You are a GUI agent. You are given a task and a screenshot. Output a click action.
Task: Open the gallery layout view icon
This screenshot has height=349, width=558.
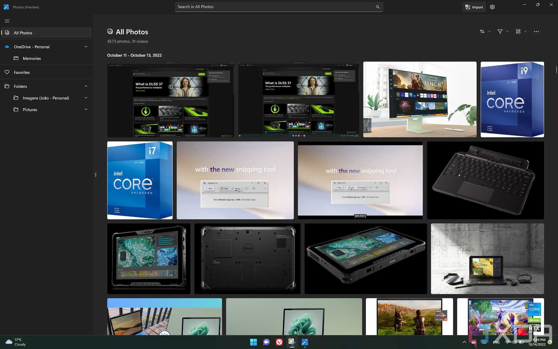pyautogui.click(x=518, y=31)
